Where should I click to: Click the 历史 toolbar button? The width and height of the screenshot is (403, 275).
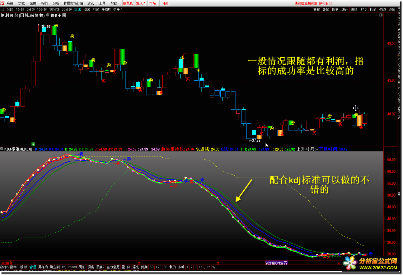[x=335, y=9]
